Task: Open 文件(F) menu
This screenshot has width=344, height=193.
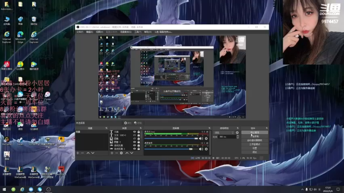Action: (x=80, y=32)
